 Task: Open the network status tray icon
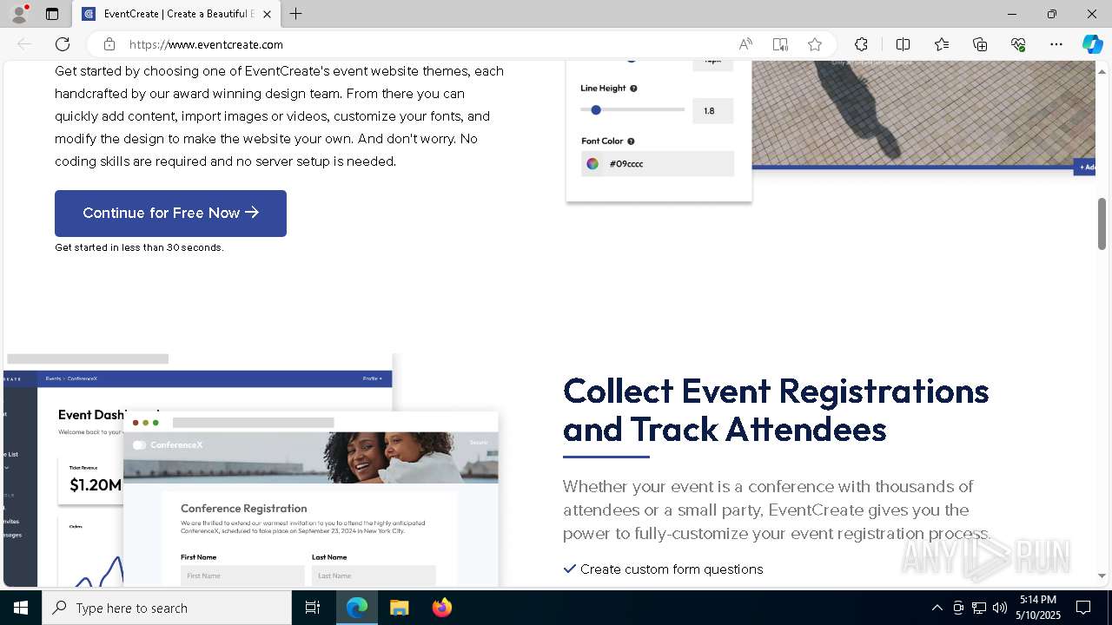point(979,608)
